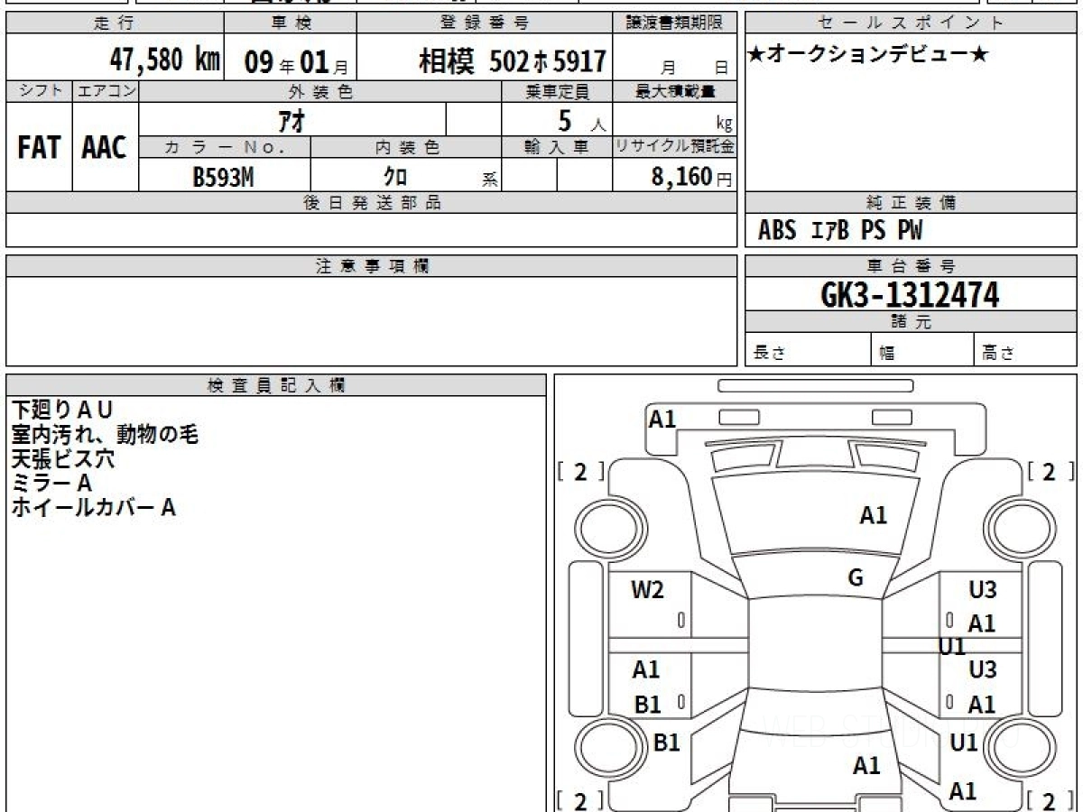Click the 内装色 header
The height and width of the screenshot is (812, 1083).
(406, 148)
